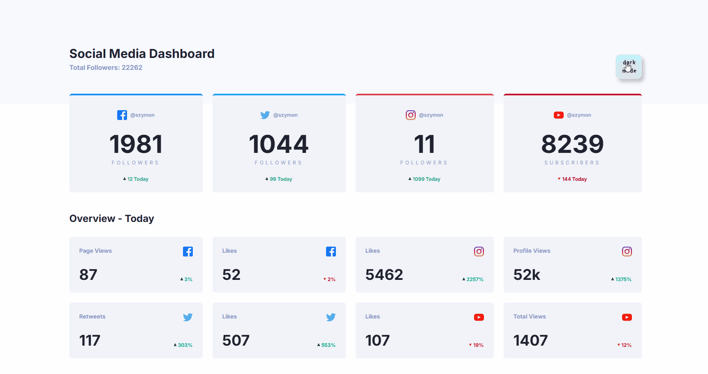Click the 303% retweets change

185,345
